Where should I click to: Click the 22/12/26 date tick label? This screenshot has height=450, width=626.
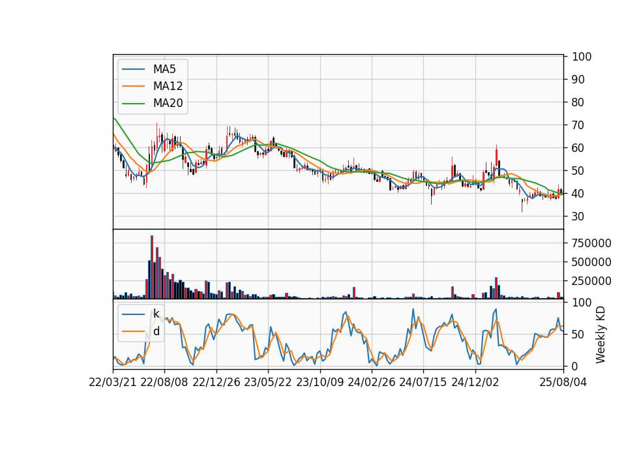click(216, 383)
